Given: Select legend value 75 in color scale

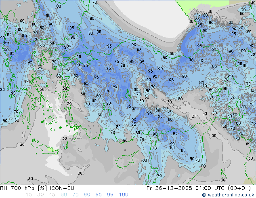Looking at the screenshot, I should 75,195.
